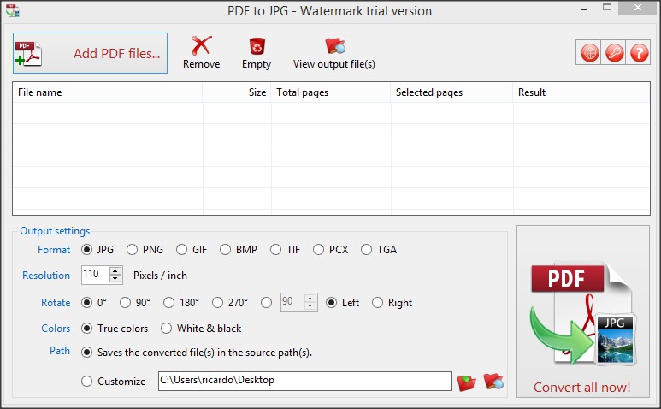Click Total pages column header

tap(331, 92)
